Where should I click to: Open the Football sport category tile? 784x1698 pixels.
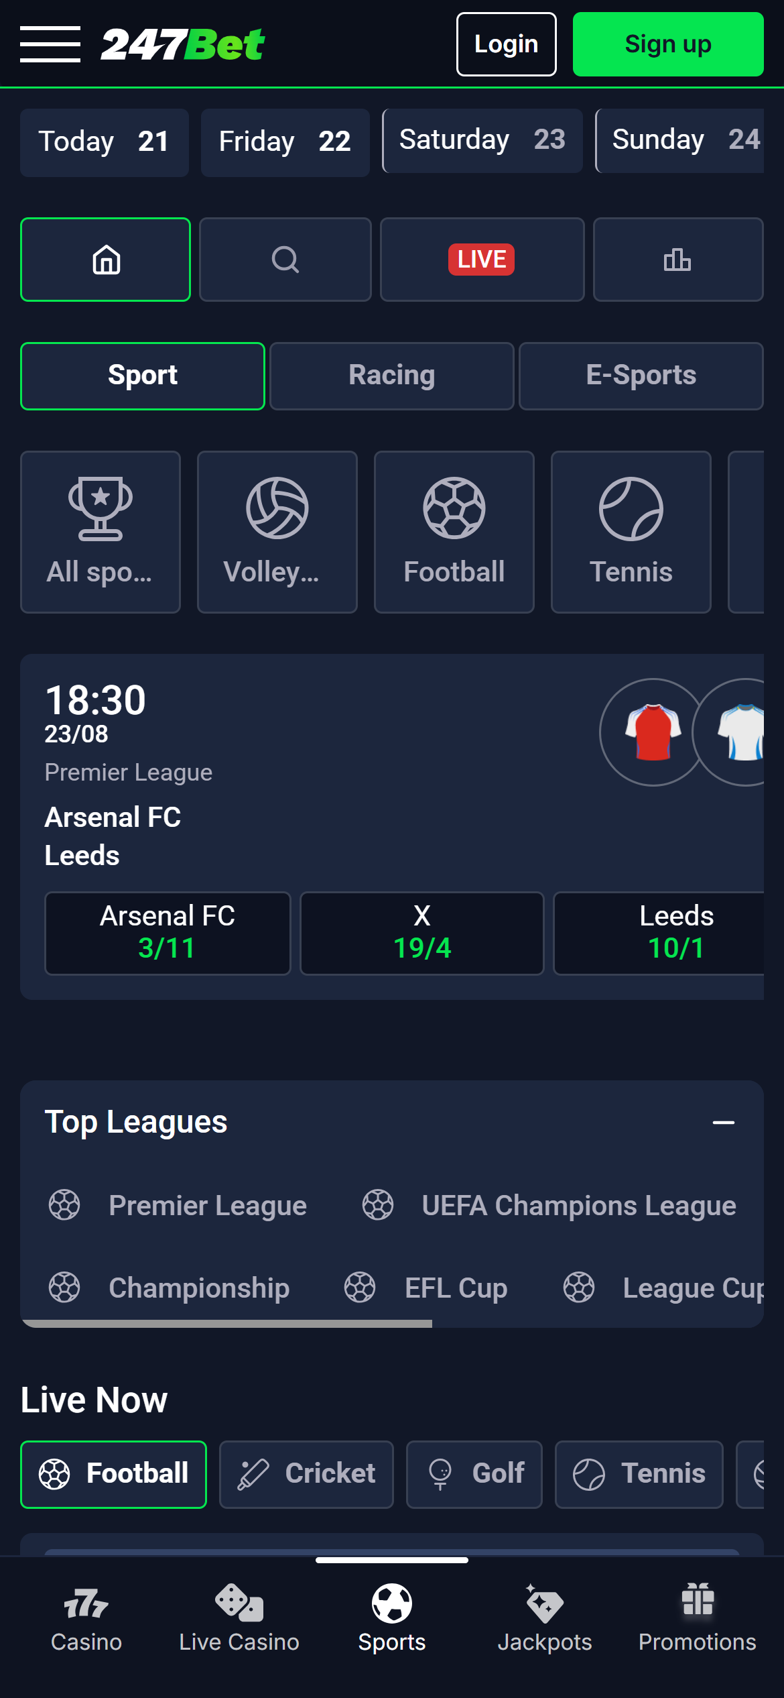click(454, 532)
